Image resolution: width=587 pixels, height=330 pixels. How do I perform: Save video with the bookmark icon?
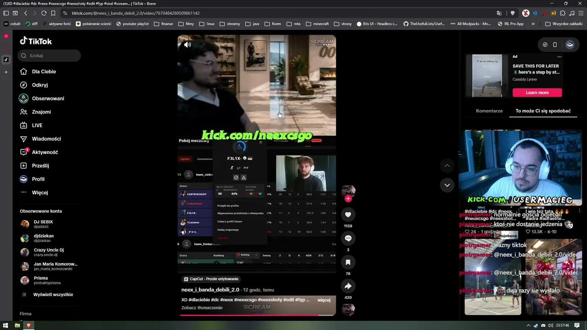(348, 262)
